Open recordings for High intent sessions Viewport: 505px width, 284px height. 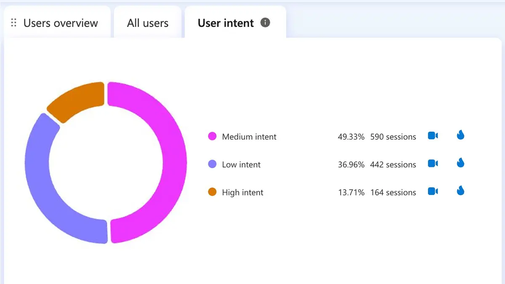click(x=433, y=191)
